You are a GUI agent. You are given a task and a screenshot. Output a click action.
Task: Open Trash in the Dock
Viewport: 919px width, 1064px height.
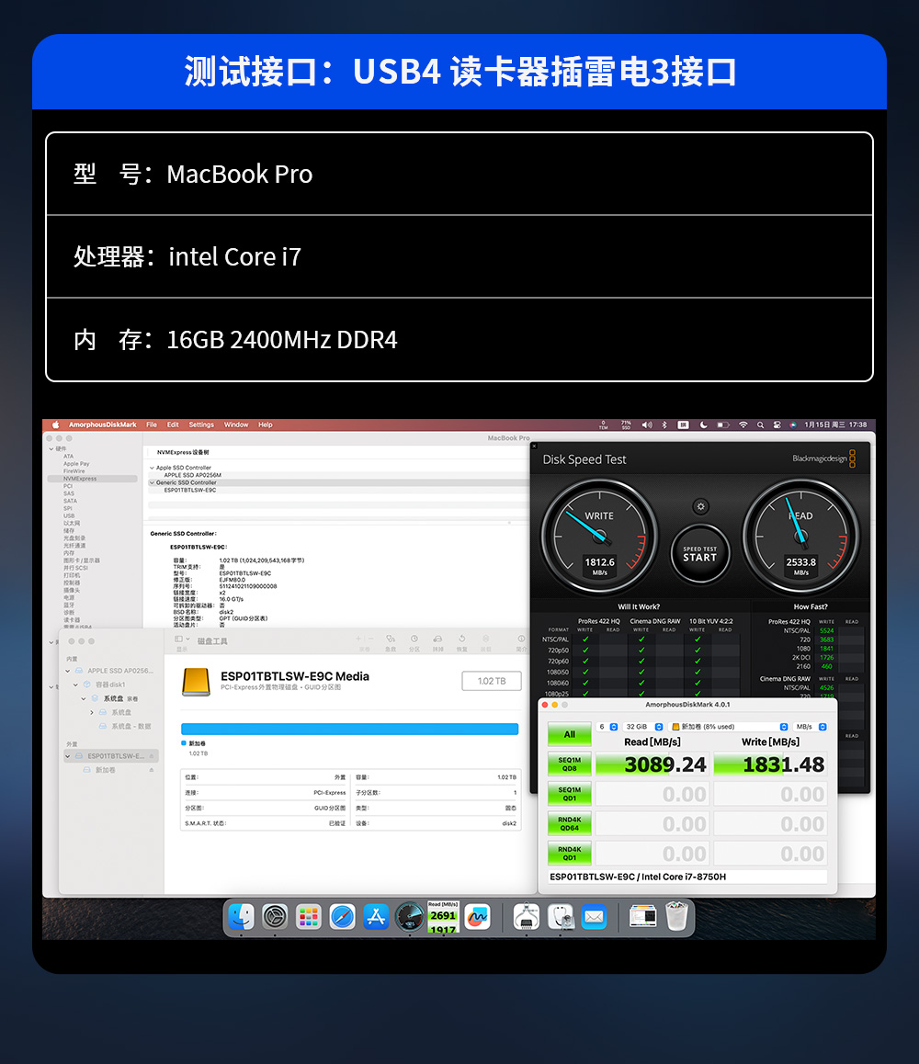[x=676, y=917]
